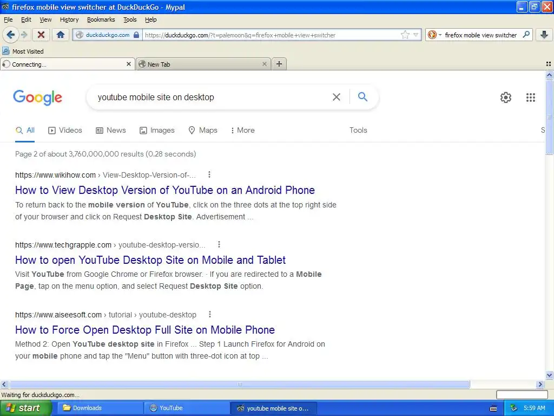
Task: Click the vertical scrollbar down arrow
Action: 549,375
